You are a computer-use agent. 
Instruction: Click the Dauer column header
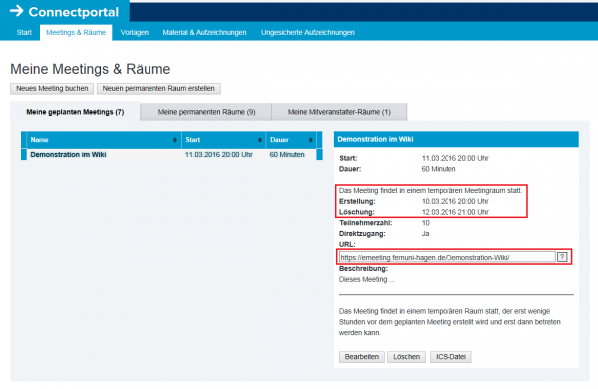pos(291,140)
